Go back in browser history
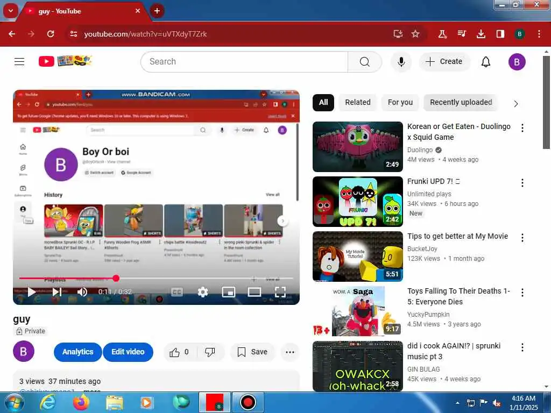Viewport: 551px width, 413px height. coord(12,34)
